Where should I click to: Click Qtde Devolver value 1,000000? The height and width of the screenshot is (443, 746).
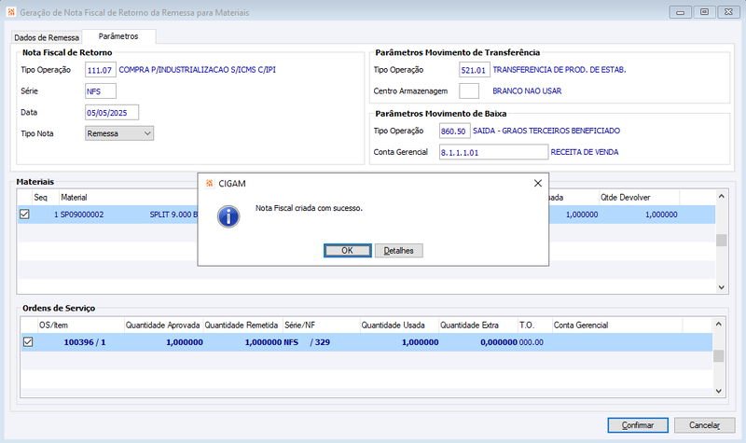click(661, 215)
